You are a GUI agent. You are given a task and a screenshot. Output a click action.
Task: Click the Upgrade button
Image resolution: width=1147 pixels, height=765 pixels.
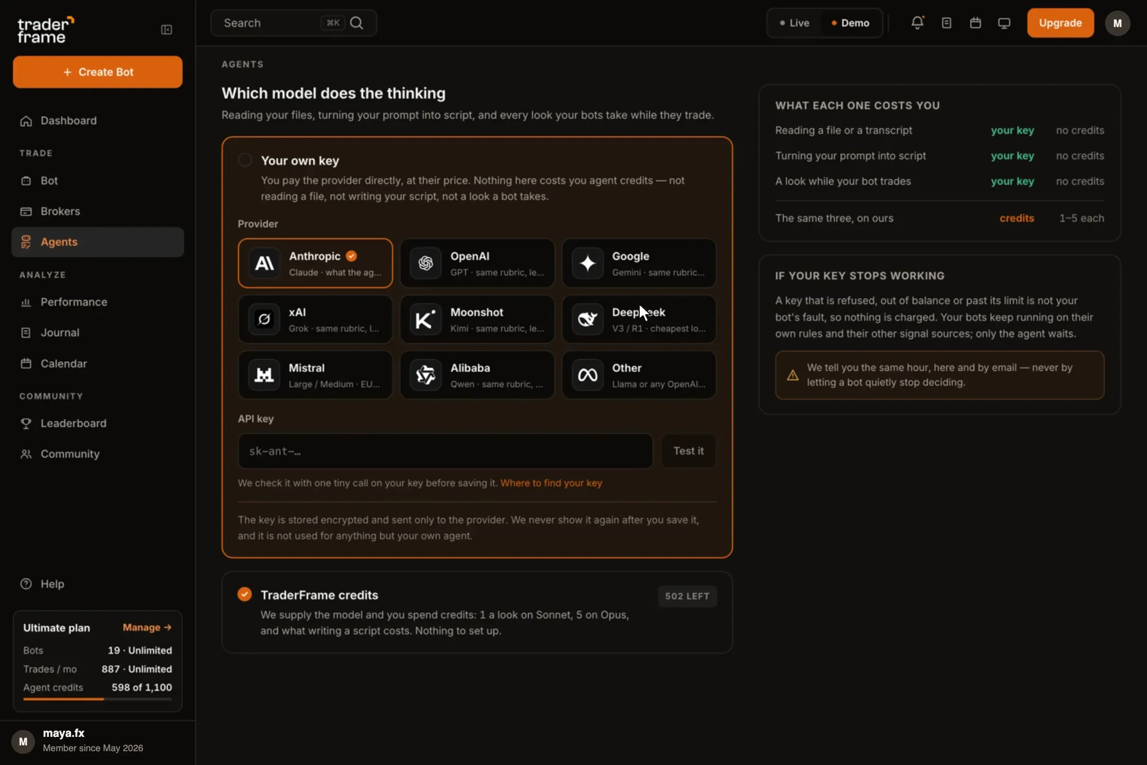click(1060, 23)
